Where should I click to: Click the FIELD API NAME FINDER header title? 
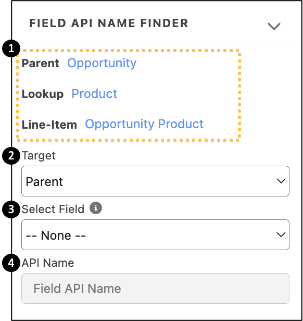point(109,23)
